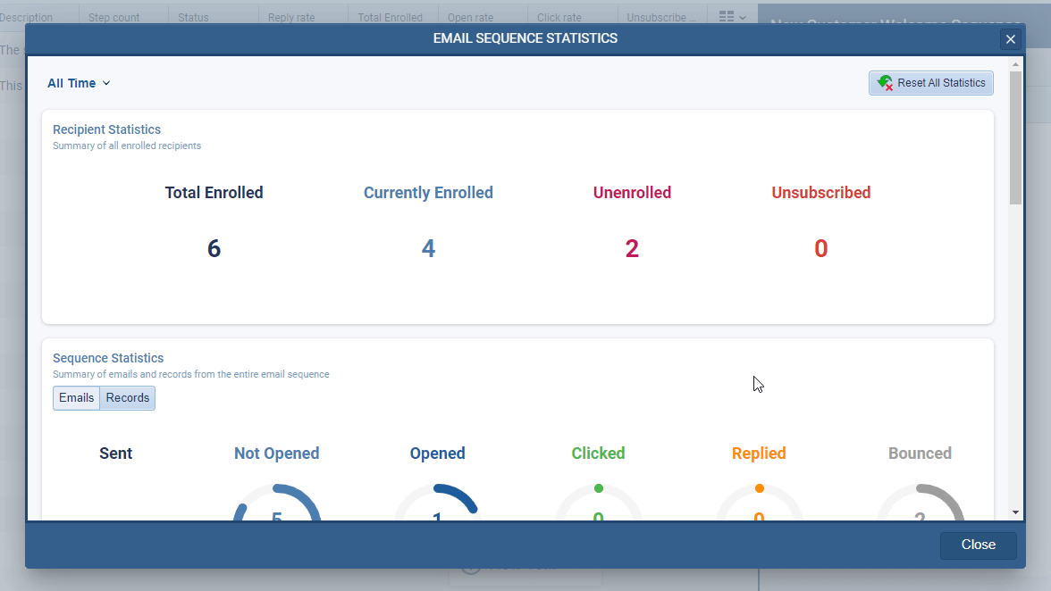Select the Opened gauge chart

tap(437, 504)
